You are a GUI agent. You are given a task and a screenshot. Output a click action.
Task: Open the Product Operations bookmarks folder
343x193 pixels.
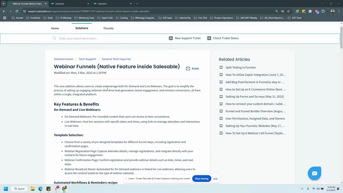tap(222, 18)
